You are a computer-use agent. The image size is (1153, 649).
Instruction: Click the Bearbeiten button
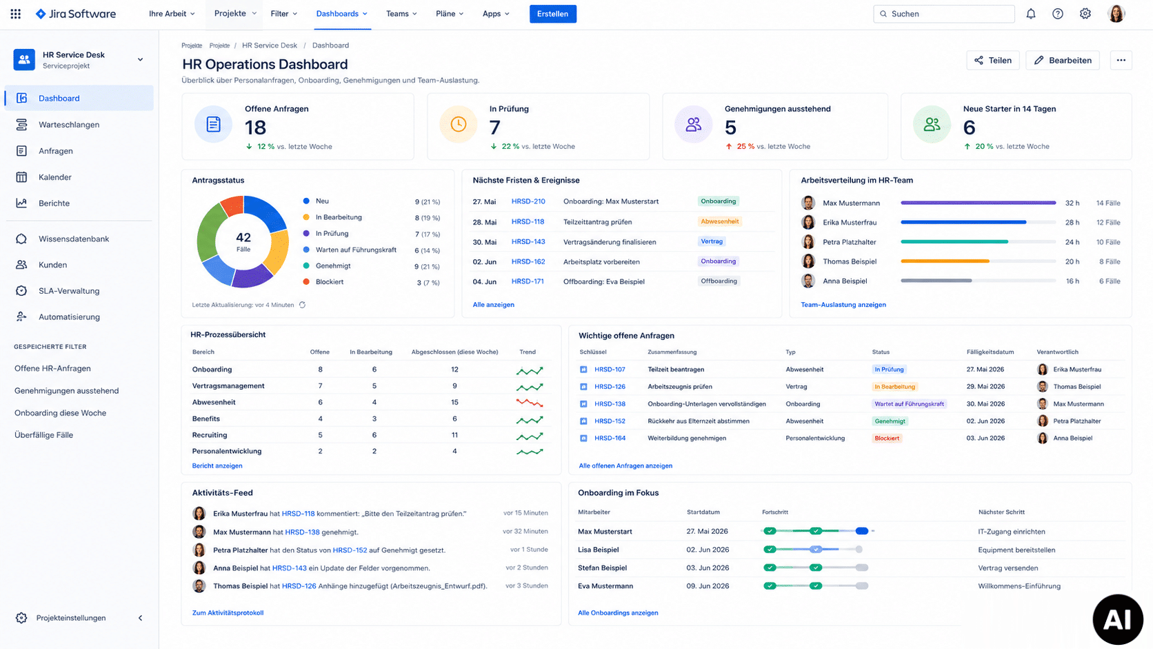[1063, 61]
